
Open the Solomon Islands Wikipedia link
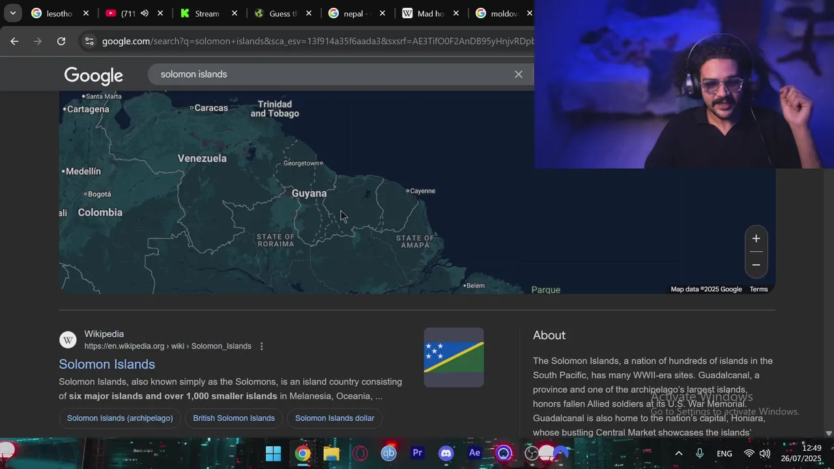point(107,364)
